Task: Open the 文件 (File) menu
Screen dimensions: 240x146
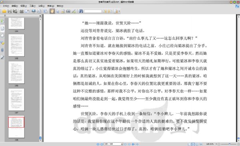Action: pyautogui.click(x=6, y=6)
